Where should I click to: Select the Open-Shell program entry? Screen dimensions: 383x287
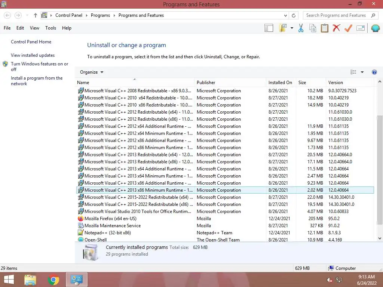pyautogui.click(x=225, y=239)
